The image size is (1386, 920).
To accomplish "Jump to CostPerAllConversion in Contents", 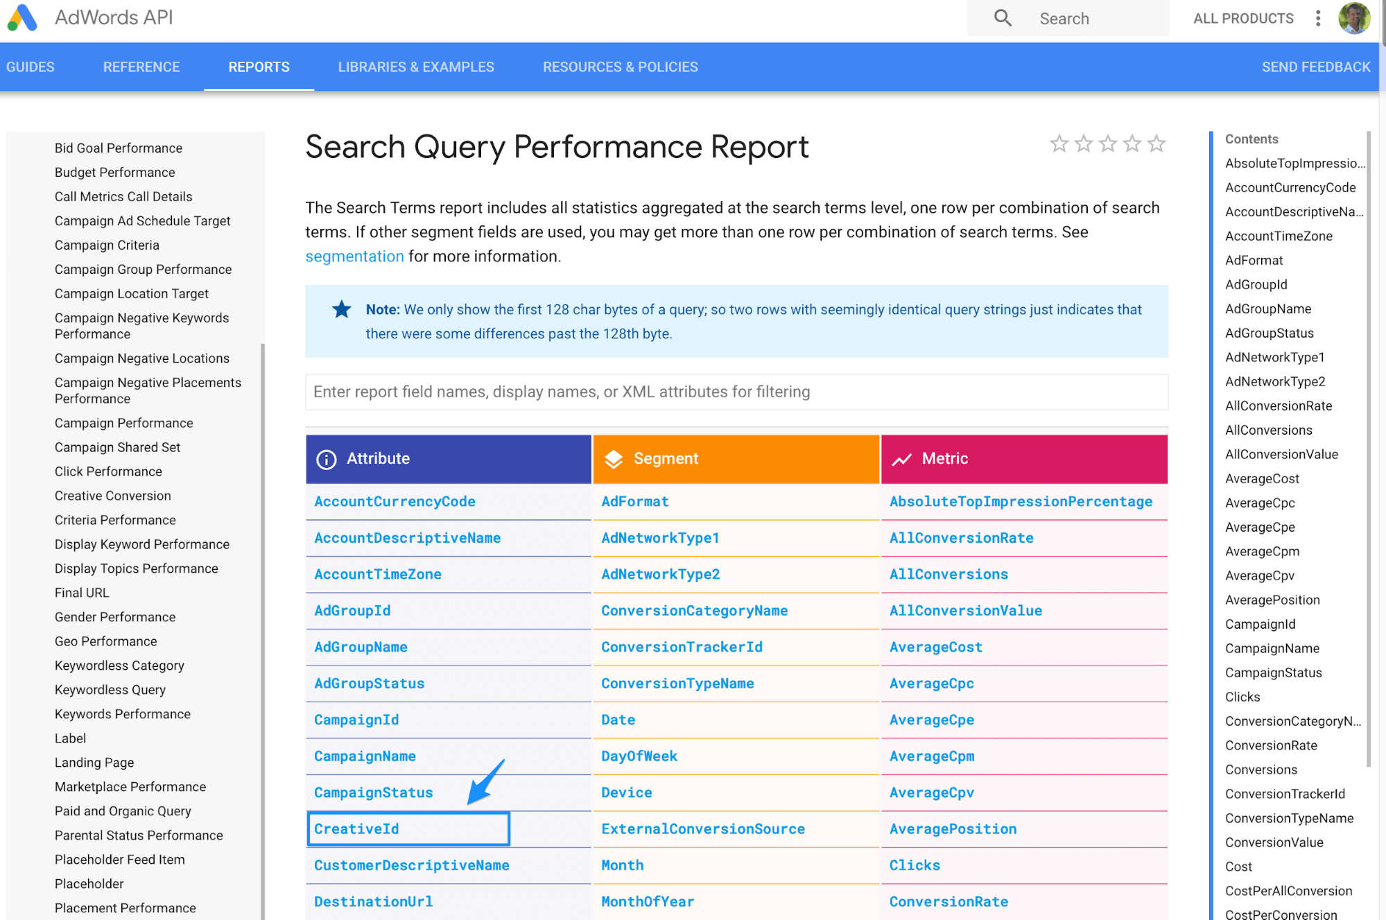I will [x=1288, y=891].
